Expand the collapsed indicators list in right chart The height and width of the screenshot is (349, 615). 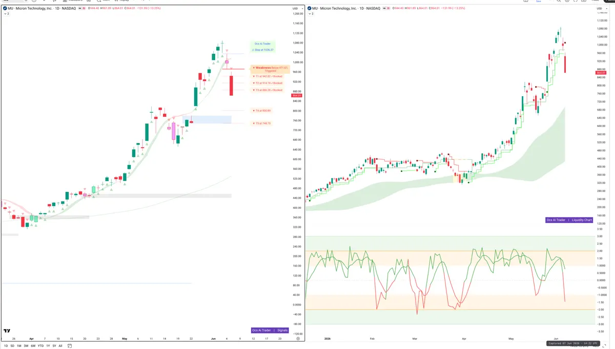(311, 14)
